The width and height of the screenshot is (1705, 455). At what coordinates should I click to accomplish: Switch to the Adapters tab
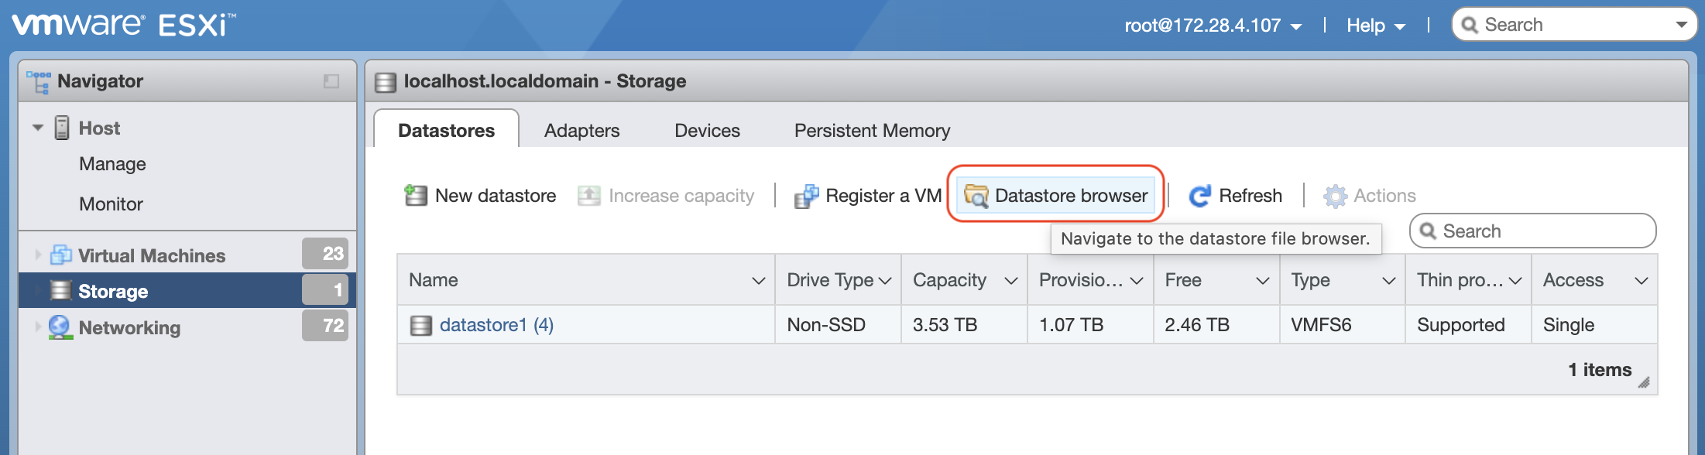click(x=581, y=131)
